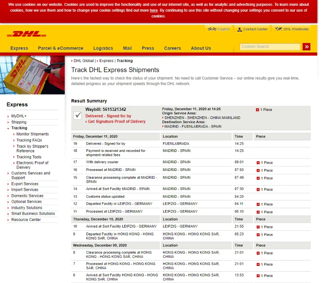This screenshot has width=329, height=283.
Task: Open Import Services sidebar link
Action: [x=25, y=190]
